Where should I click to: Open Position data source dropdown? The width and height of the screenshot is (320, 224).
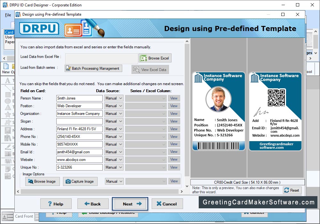click(x=114, y=106)
